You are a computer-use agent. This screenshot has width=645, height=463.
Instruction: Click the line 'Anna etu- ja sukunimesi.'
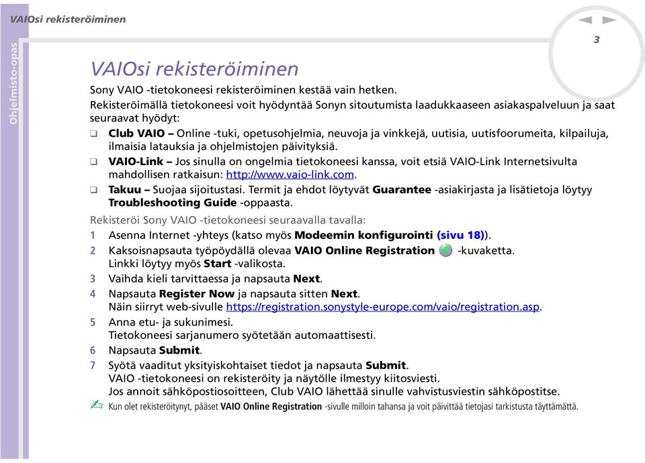click(x=171, y=322)
